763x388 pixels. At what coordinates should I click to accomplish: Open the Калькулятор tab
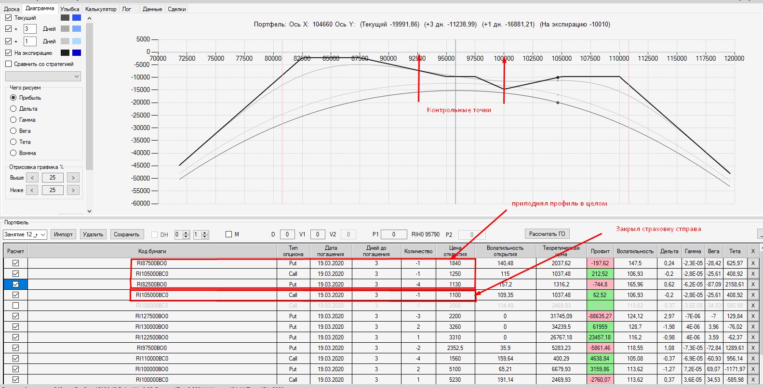101,9
